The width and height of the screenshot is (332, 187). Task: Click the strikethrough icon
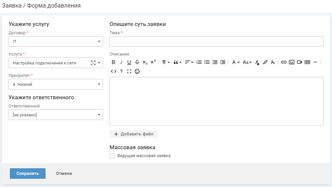pos(137,62)
